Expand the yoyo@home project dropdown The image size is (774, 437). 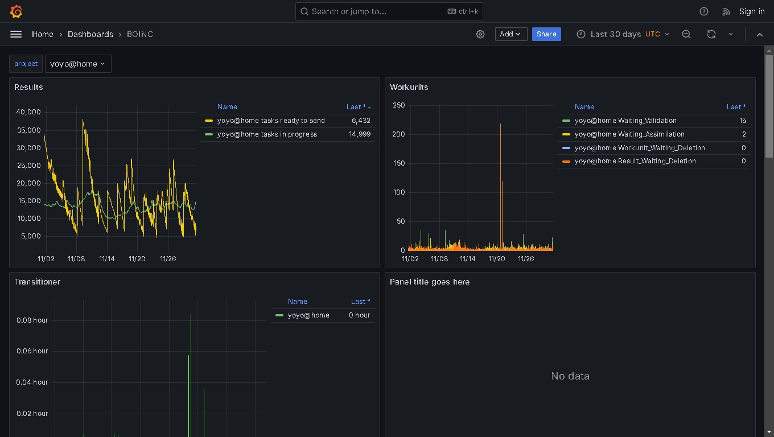[x=77, y=64]
